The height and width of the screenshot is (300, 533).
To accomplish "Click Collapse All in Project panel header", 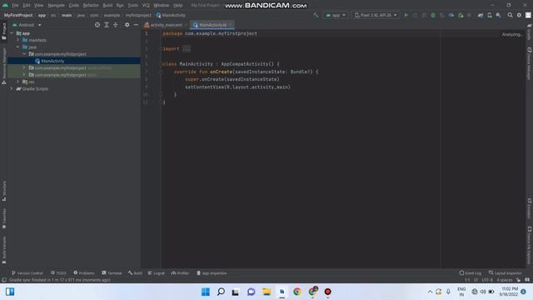I will click(116, 25).
